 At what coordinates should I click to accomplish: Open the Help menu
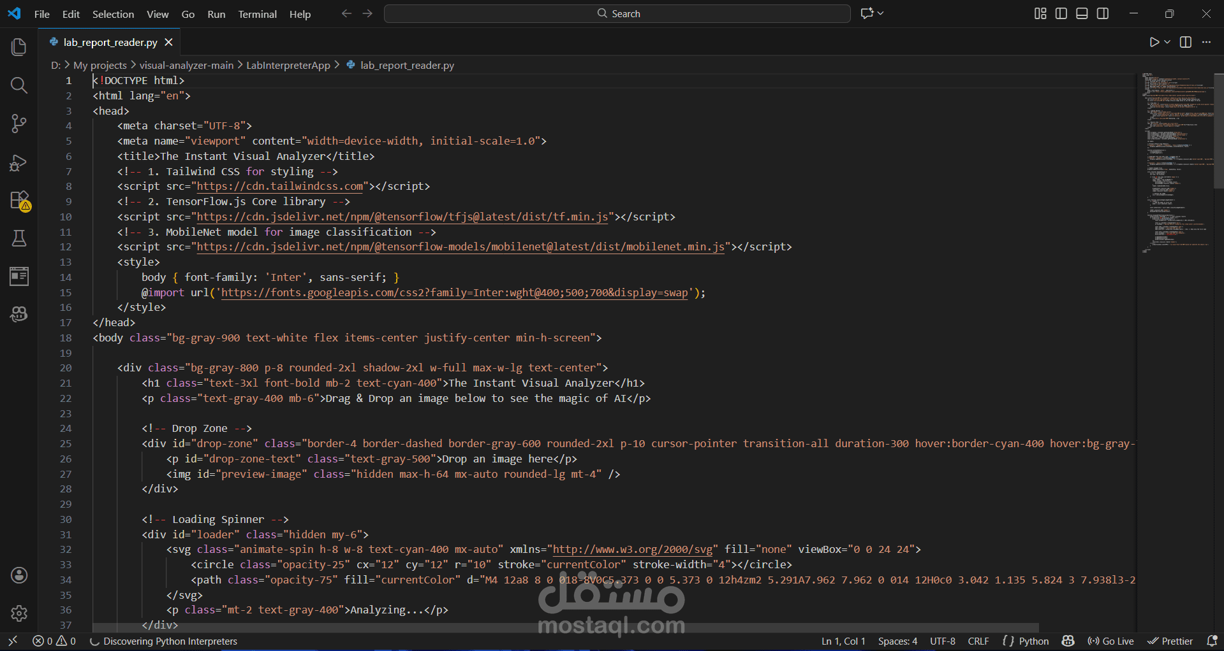click(300, 14)
